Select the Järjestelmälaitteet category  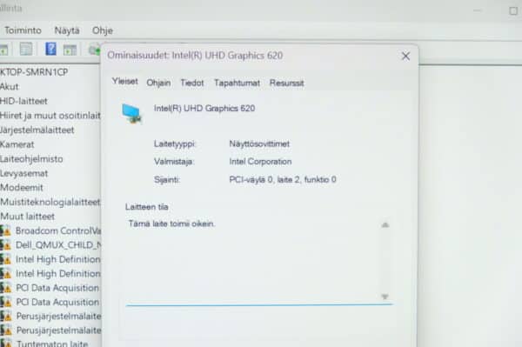(x=37, y=130)
